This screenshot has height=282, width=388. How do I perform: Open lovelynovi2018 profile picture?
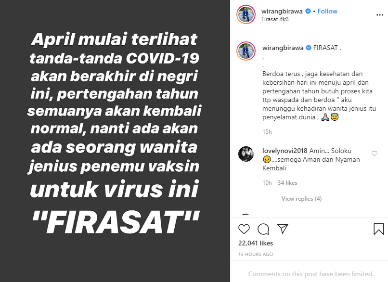click(x=246, y=154)
